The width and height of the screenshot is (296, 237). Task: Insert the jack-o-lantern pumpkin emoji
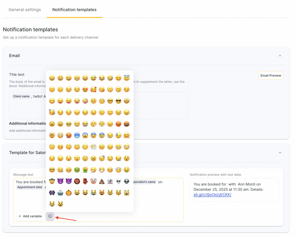click(69, 193)
